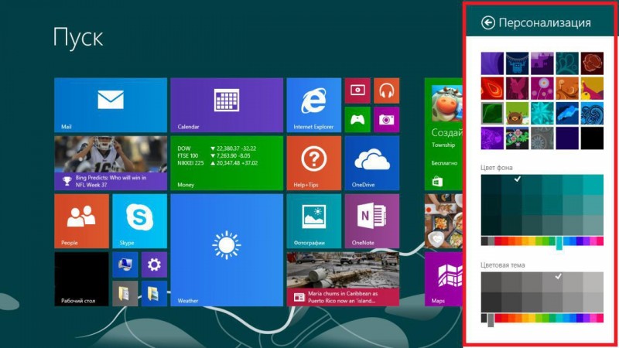Open the Weather tile
This screenshot has width=619, height=348.
(227, 250)
